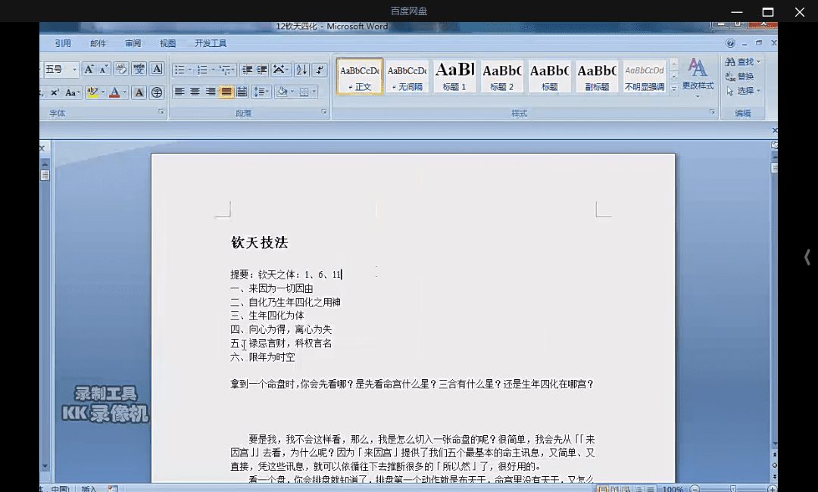The width and height of the screenshot is (818, 492).
Task: Click the clear formatting eraser icon
Action: [120, 70]
